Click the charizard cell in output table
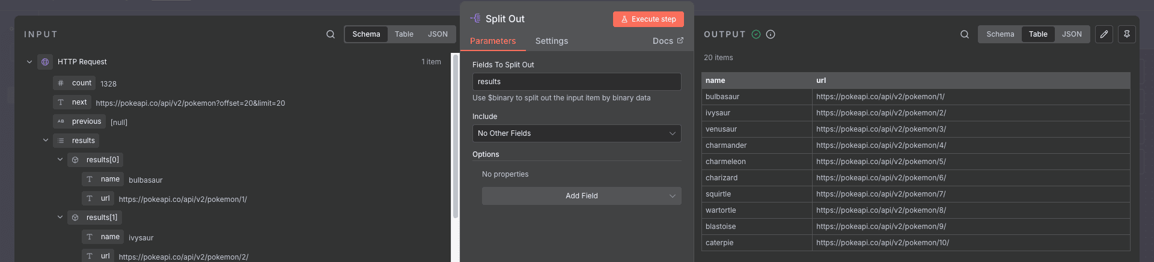This screenshot has height=262, width=1154. [x=757, y=178]
